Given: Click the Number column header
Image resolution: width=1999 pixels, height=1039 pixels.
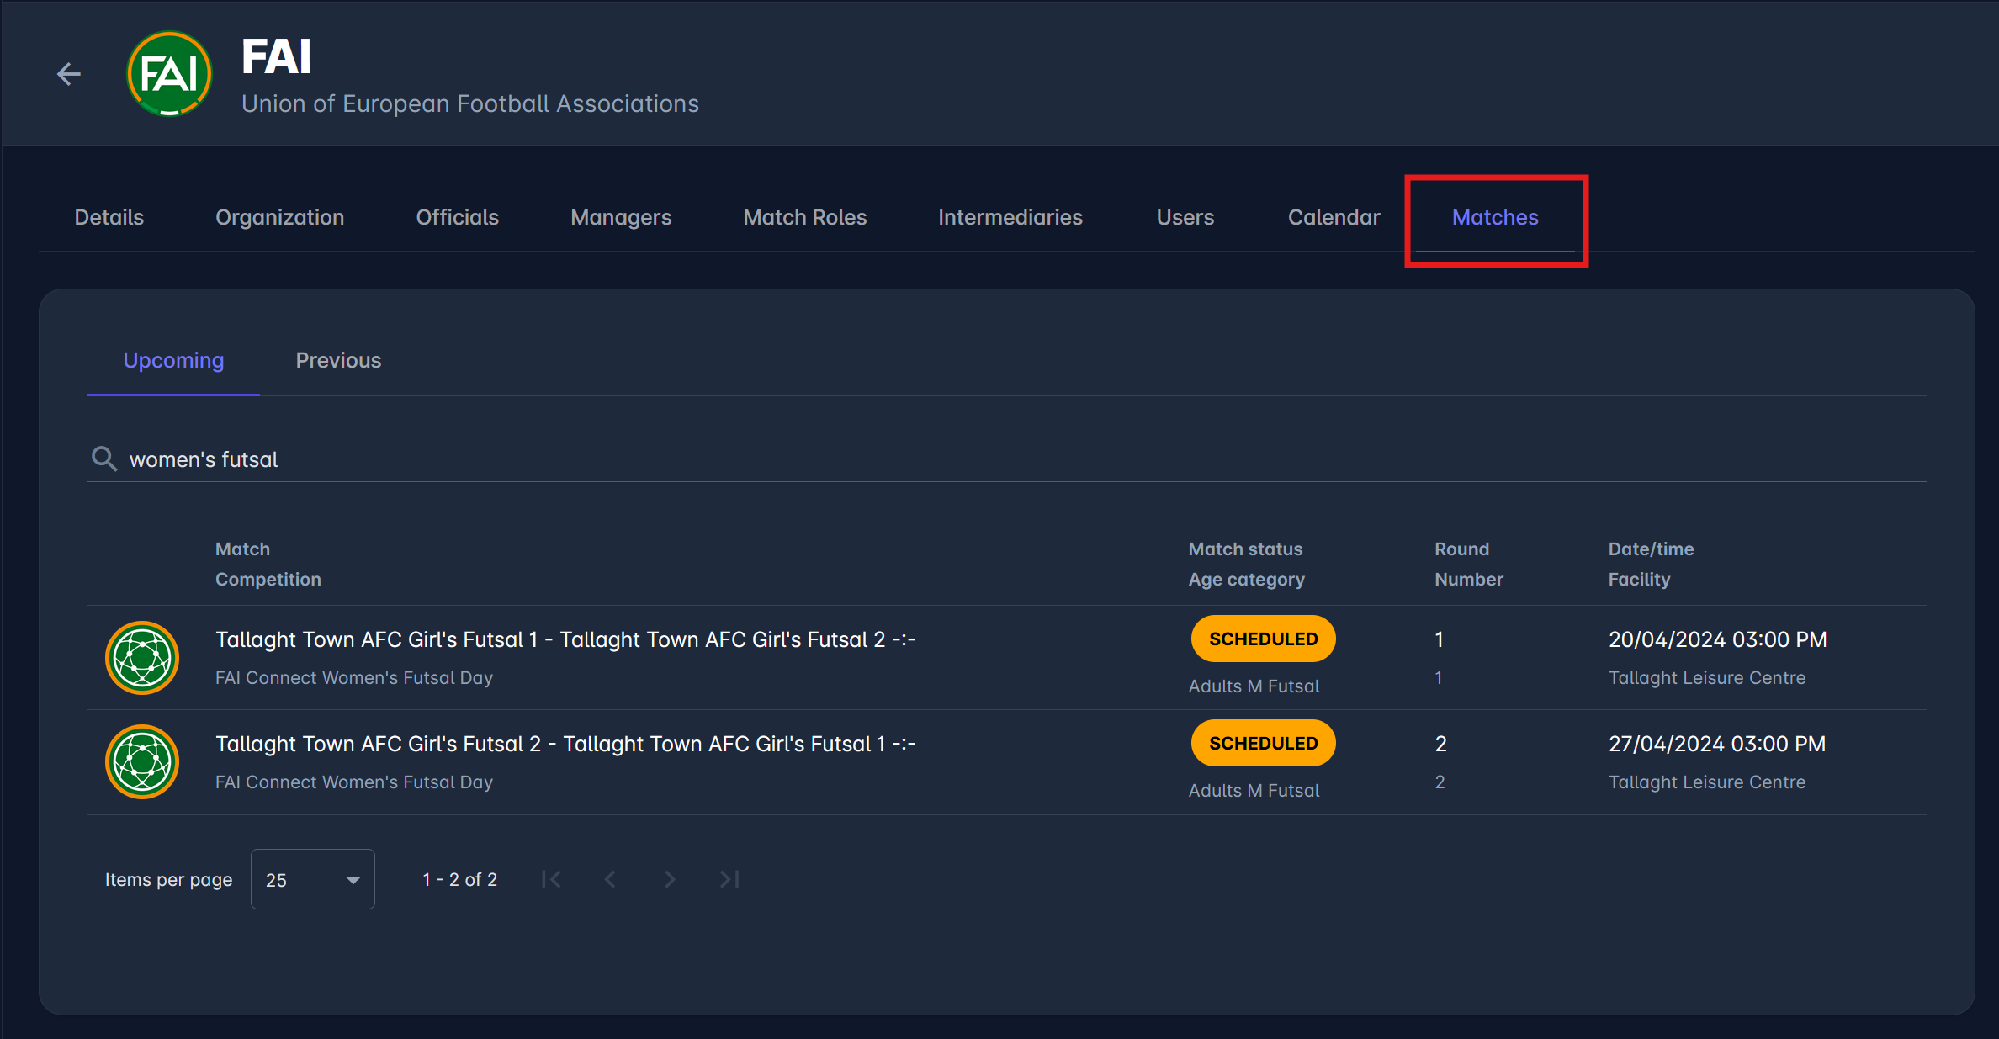Looking at the screenshot, I should 1469,580.
